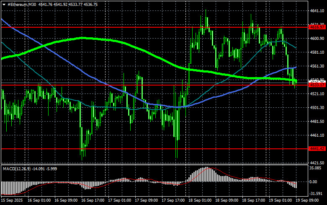The width and height of the screenshot is (327, 205).
Task: Click the gray MACD histogram bars
Action: tap(205, 175)
